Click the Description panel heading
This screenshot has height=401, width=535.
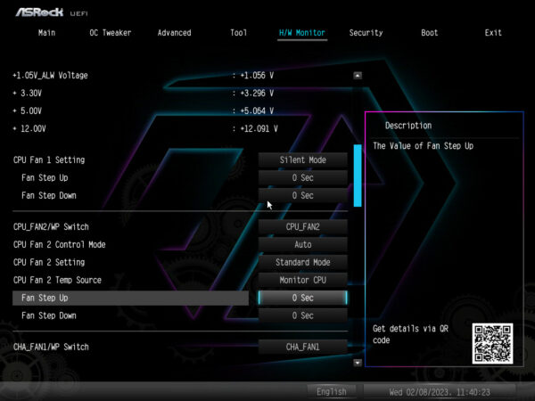pos(408,126)
